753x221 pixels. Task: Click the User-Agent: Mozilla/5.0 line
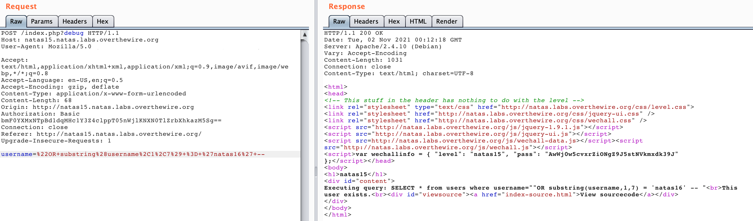[46, 47]
